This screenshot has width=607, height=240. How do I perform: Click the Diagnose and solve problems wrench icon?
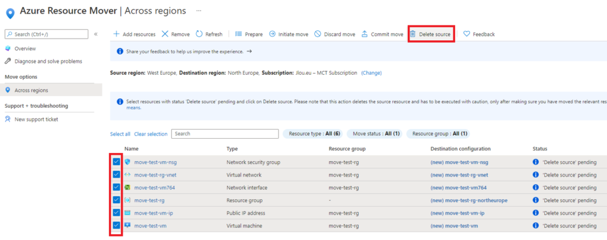pos(8,61)
